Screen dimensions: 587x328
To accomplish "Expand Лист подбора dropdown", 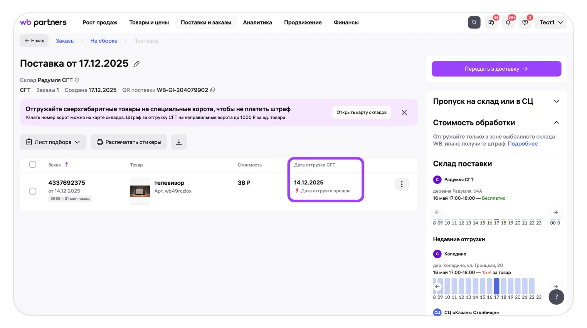I will pyautogui.click(x=53, y=142).
